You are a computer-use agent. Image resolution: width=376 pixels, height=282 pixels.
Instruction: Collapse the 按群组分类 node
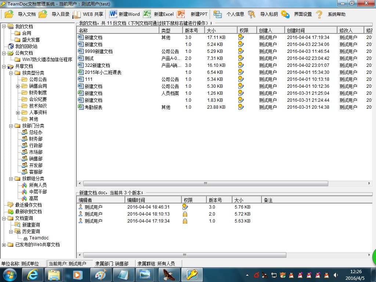pyautogui.click(x=11, y=179)
